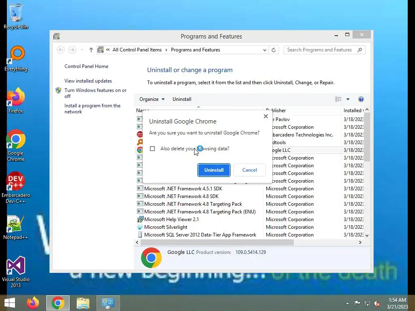Open the network tray icon

367,303
